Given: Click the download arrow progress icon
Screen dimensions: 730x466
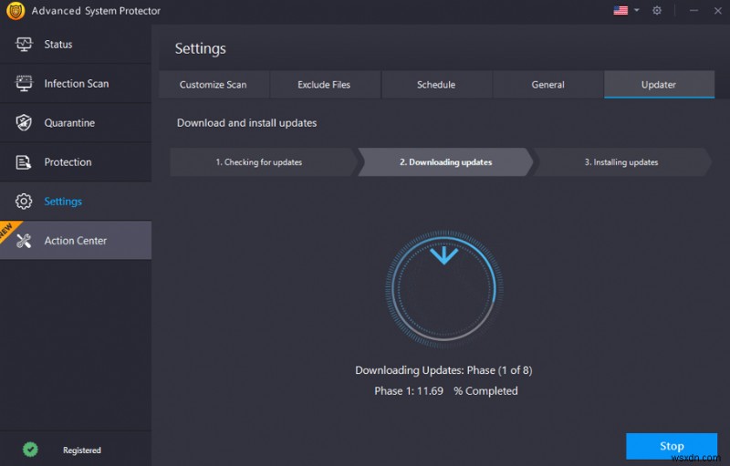Looking at the screenshot, I should pyautogui.click(x=443, y=255).
